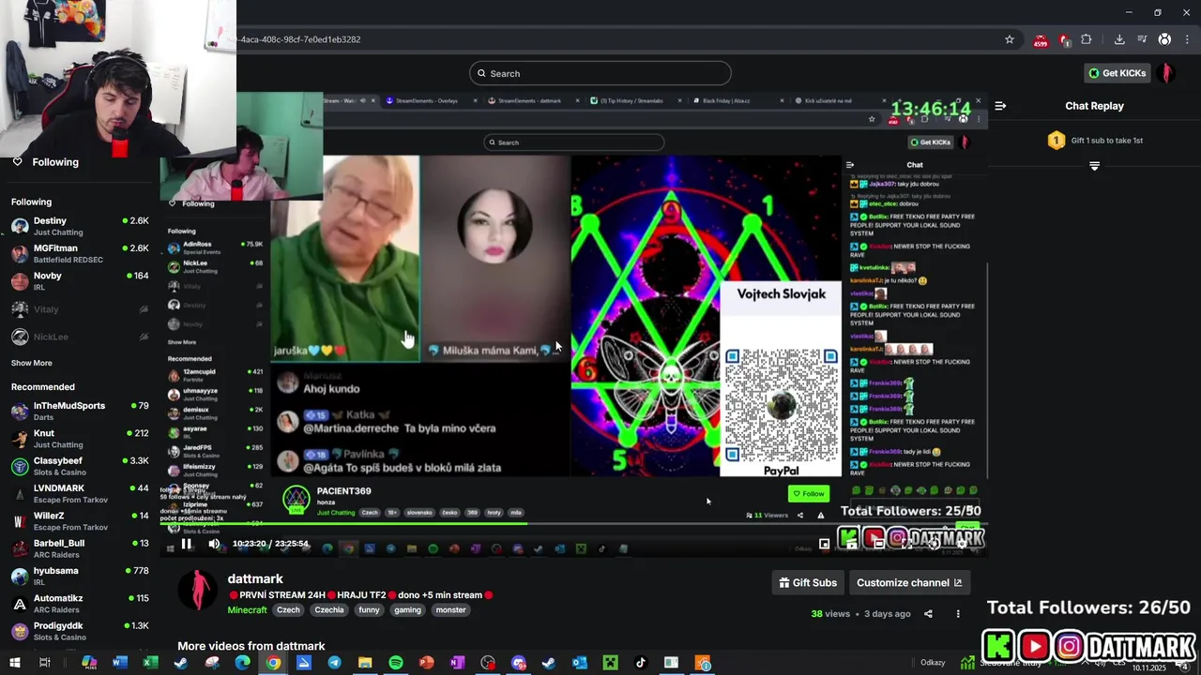This screenshot has height=675, width=1201.
Task: Open the Minecraft category link
Action: click(247, 609)
